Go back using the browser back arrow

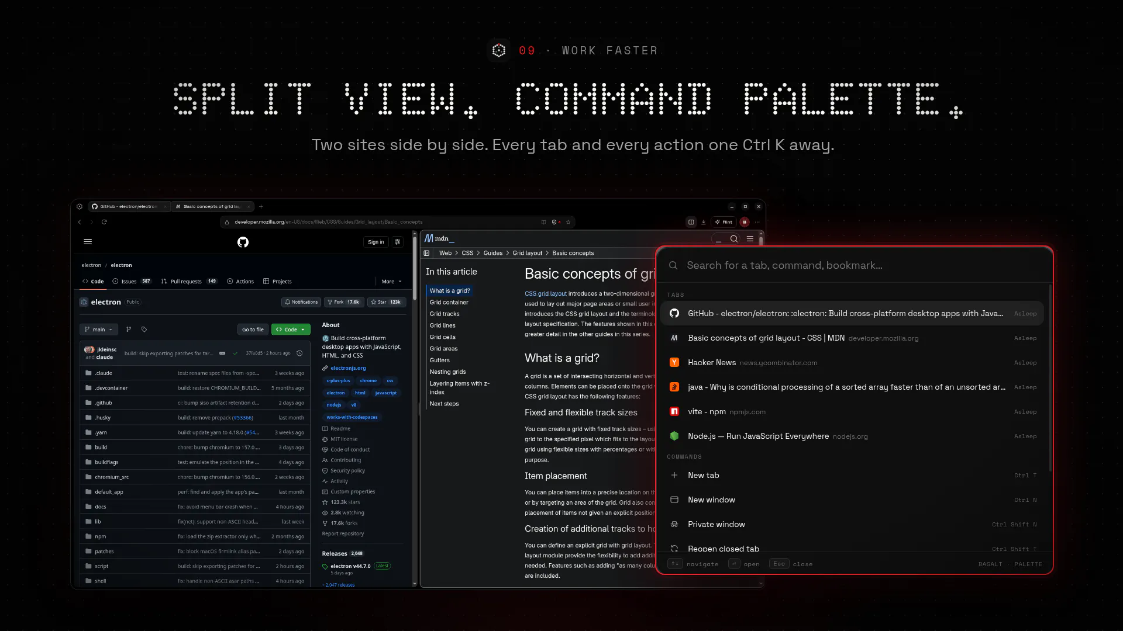[x=80, y=222]
